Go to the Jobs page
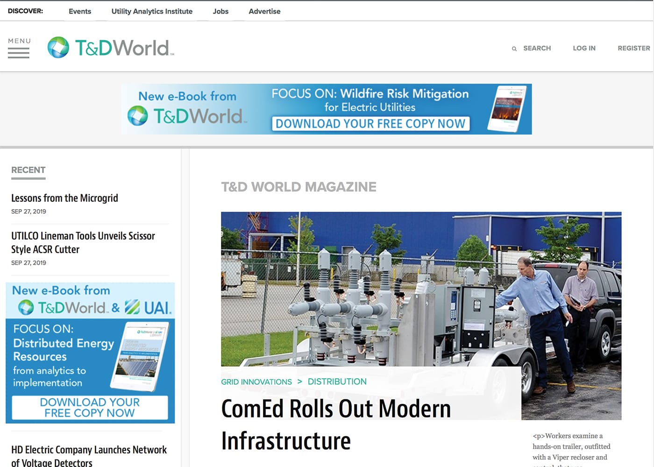 click(220, 11)
